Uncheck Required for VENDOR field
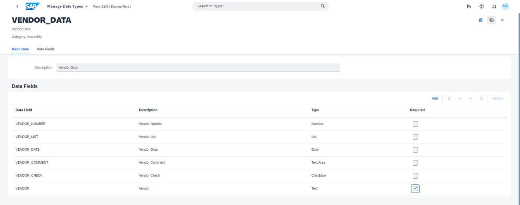The width and height of the screenshot is (520, 205). point(415,188)
